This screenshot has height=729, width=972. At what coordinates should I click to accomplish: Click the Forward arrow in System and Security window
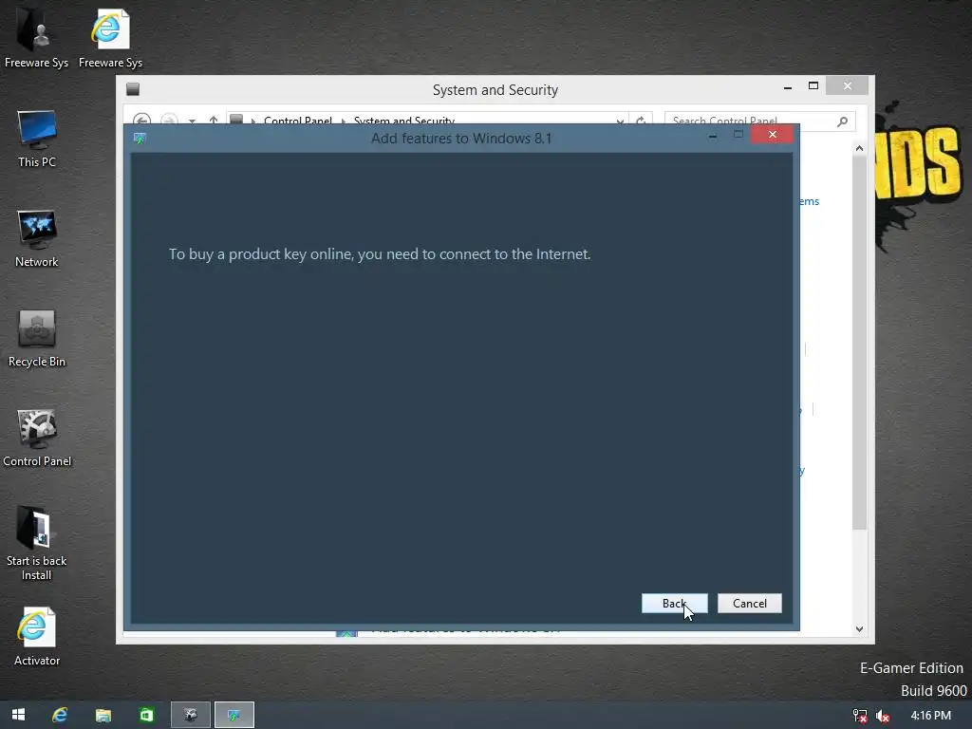click(169, 121)
